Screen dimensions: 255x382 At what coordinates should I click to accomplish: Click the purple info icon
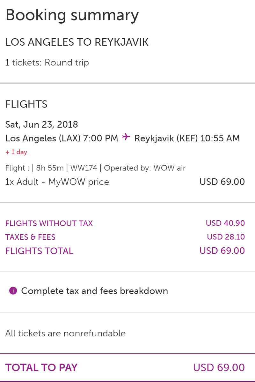click(13, 291)
